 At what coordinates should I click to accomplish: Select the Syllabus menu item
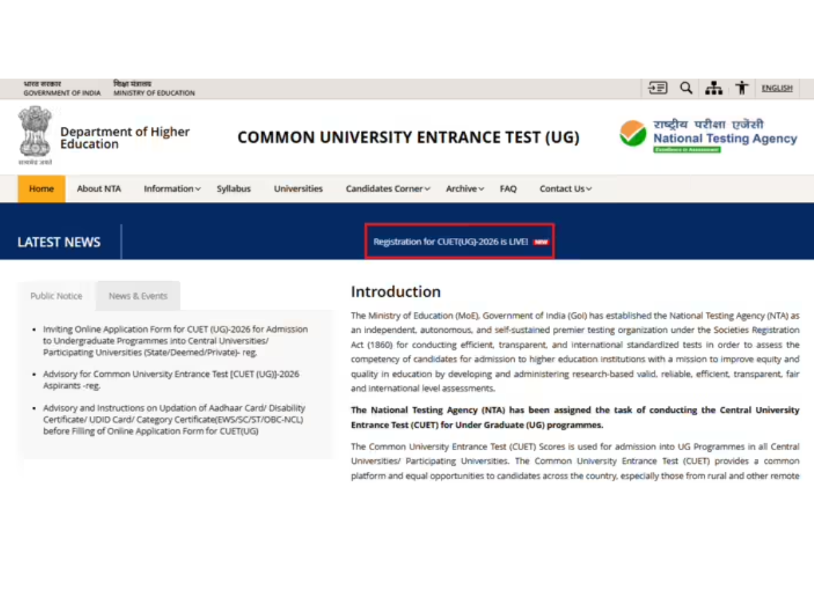pos(233,188)
